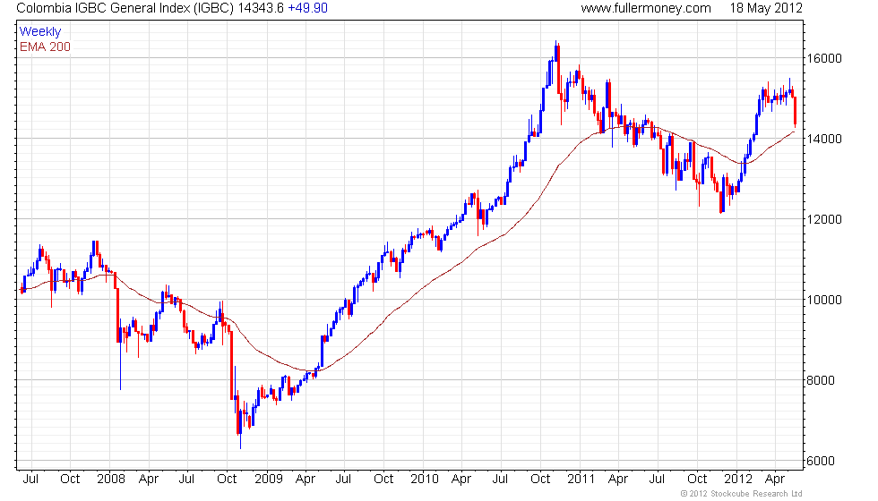Click the last red candlestick in May 2012
The width and height of the screenshot is (878, 501).
coord(795,112)
